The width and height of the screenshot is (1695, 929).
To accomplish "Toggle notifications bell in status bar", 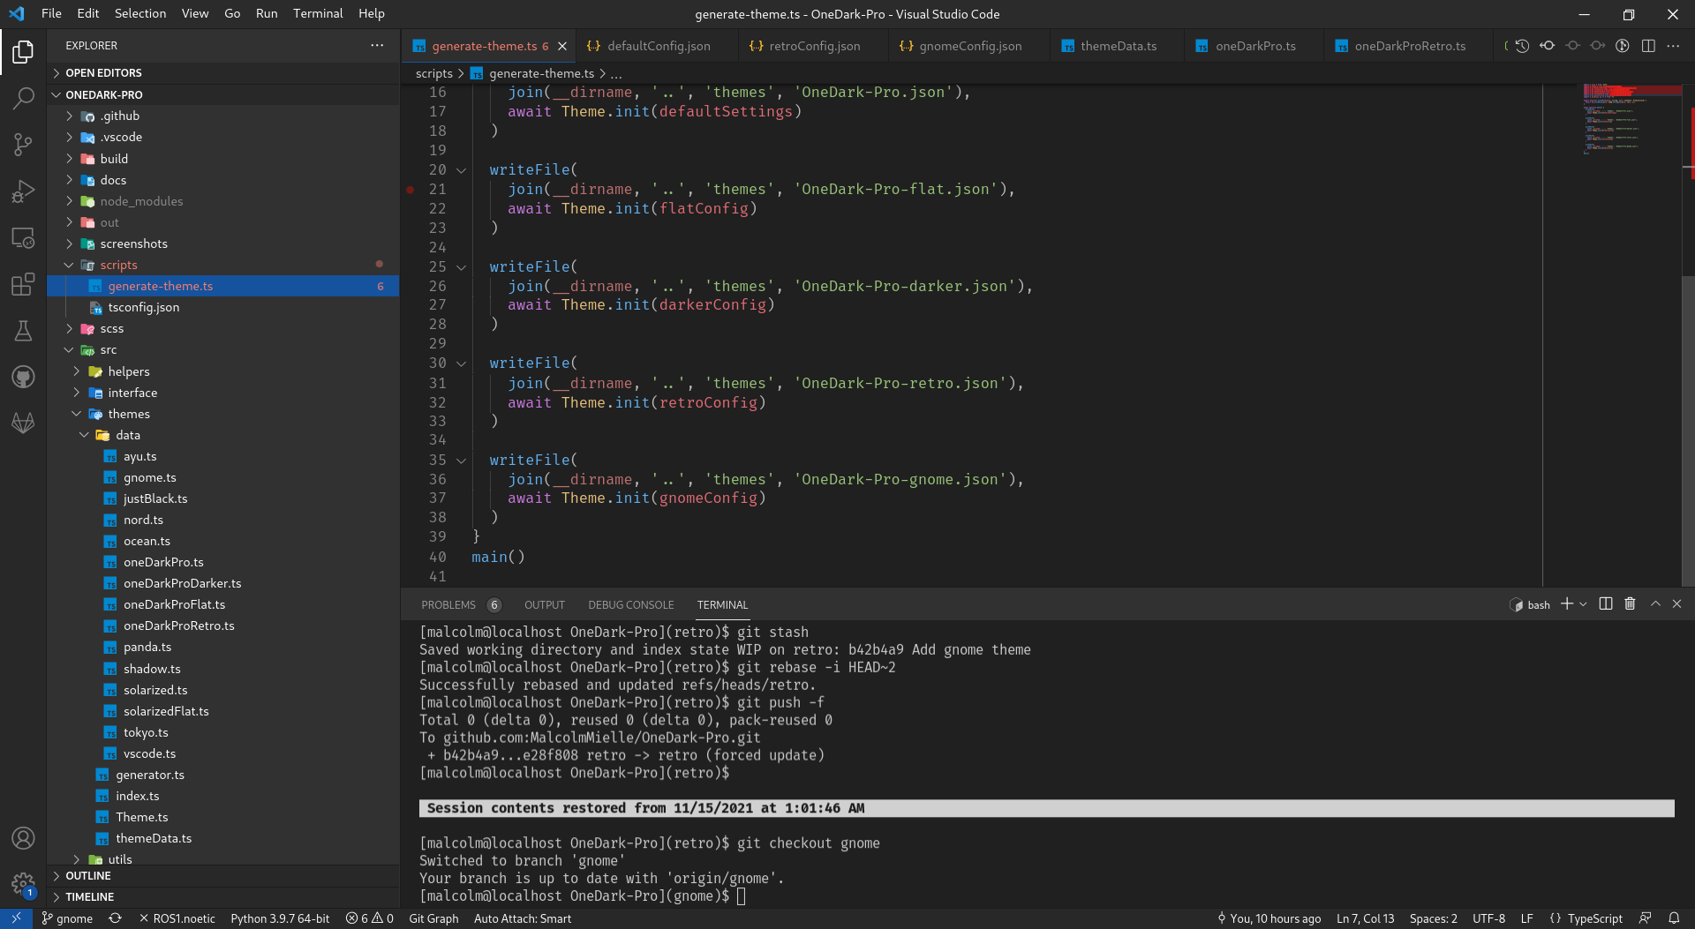I will click(x=1673, y=918).
